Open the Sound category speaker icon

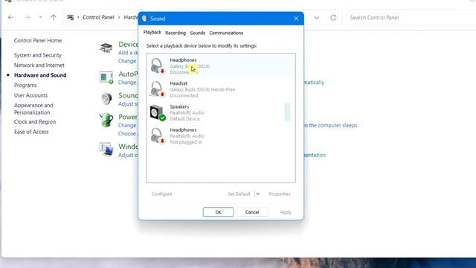click(x=106, y=99)
